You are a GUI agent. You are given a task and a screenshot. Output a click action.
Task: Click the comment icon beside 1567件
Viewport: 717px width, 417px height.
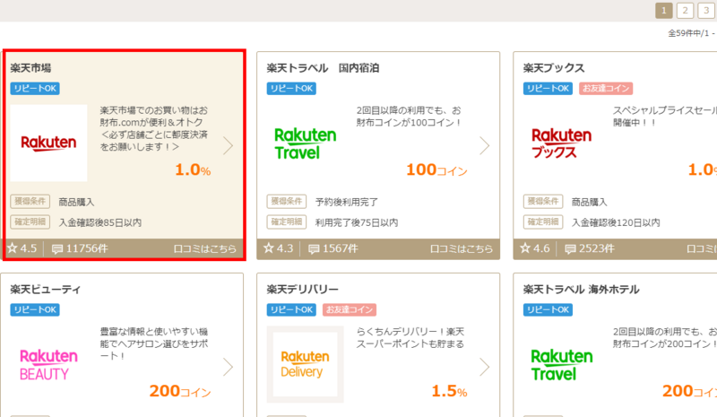click(x=314, y=249)
